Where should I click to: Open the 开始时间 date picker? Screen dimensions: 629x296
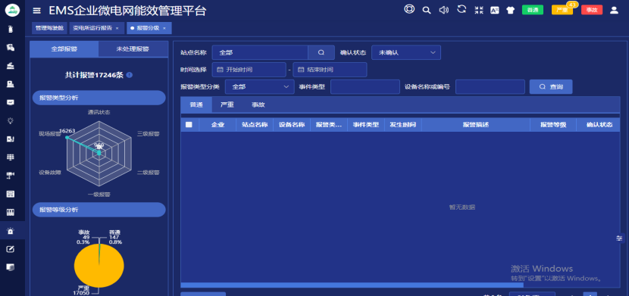(249, 70)
